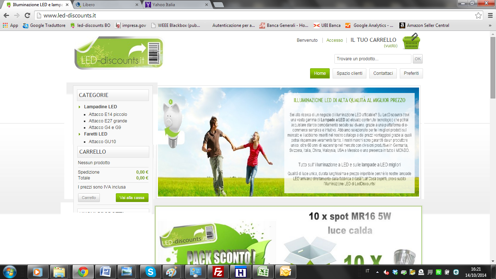Click the page vertical scrollbar thumb
This screenshot has width=496, height=279.
tap(493, 67)
